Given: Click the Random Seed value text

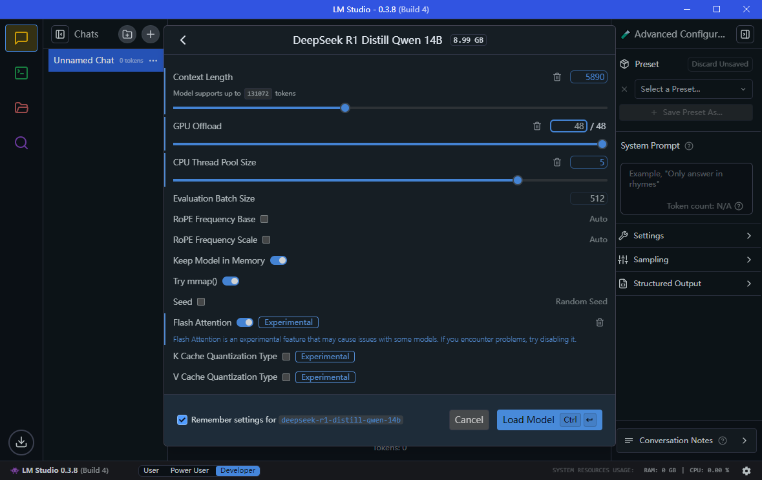Looking at the screenshot, I should tap(581, 302).
